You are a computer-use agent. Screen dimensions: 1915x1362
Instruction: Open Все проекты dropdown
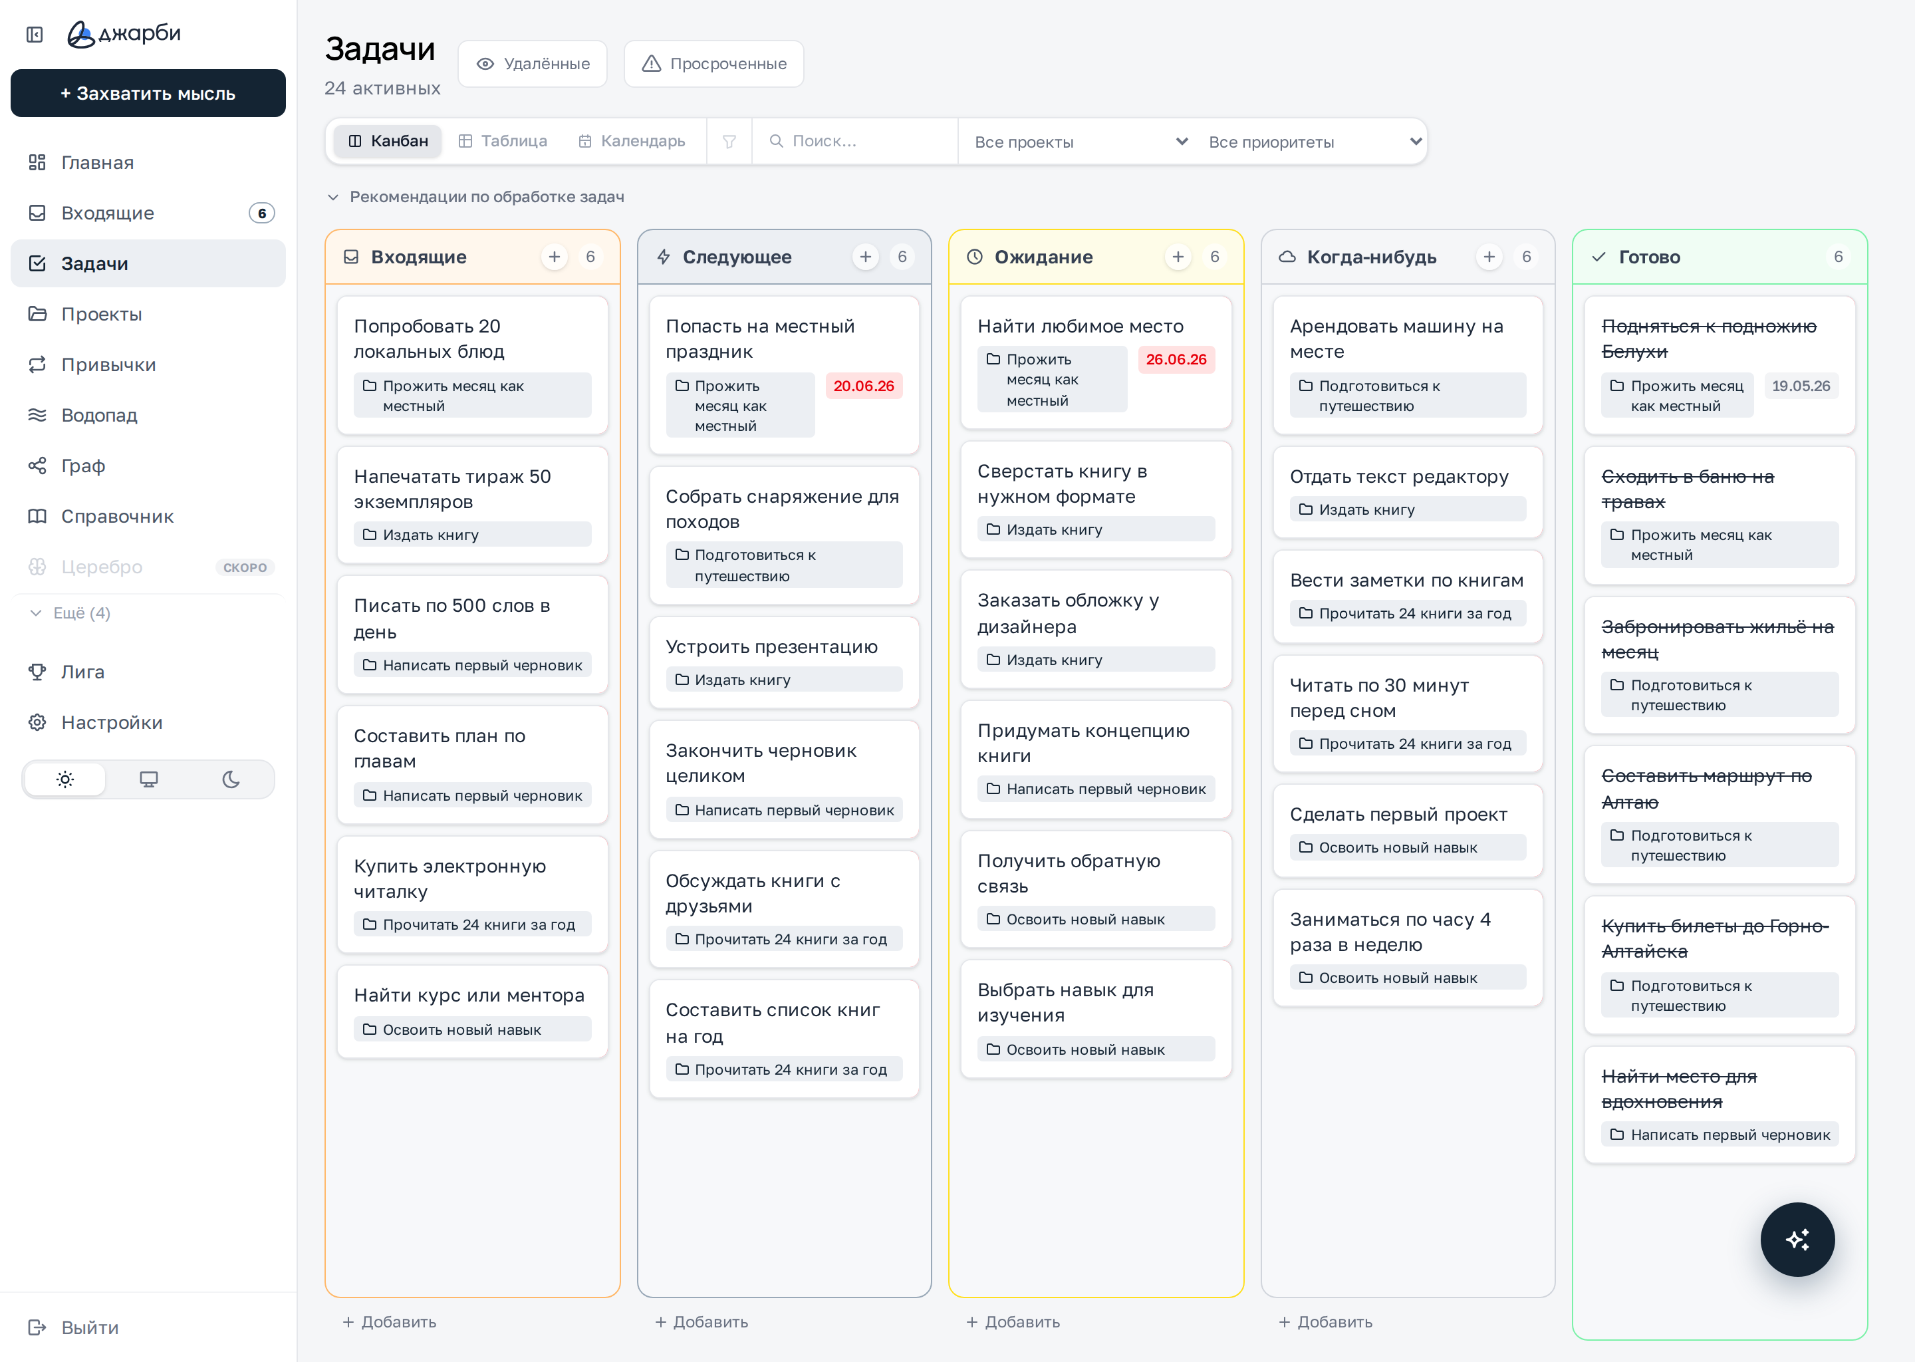coord(1080,142)
